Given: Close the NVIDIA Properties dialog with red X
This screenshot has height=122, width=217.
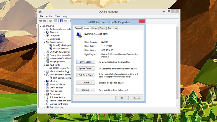Looking at the screenshot, I should tap(142, 21).
